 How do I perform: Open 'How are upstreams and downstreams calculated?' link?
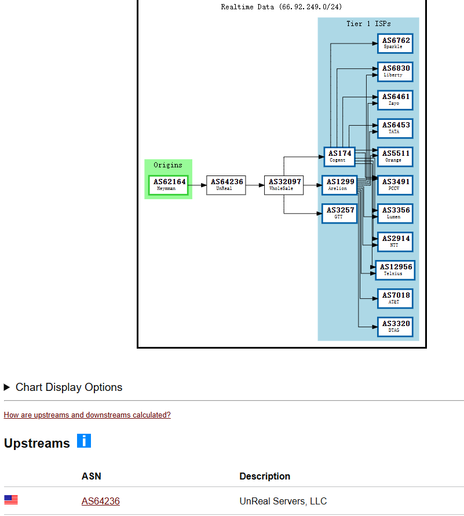[x=87, y=415]
